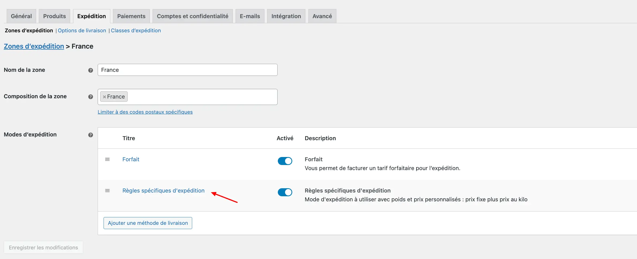
Task: Open the Forfait shipping method link
Action: (131, 159)
